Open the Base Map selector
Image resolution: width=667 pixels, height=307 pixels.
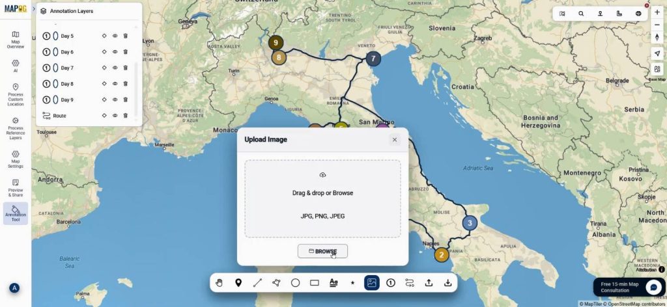pos(657,70)
